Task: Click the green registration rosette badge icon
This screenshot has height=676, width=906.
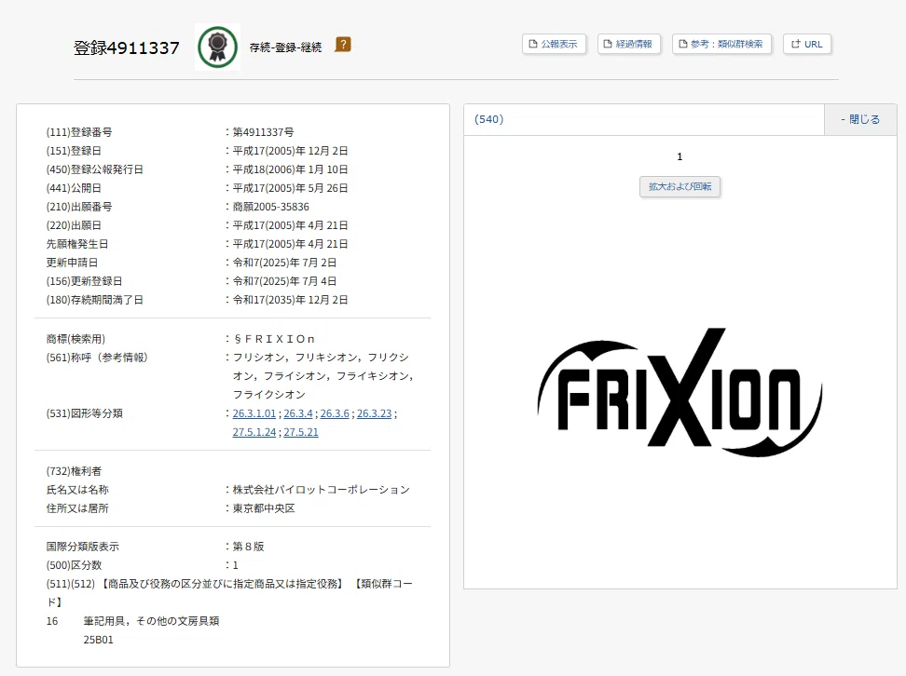Action: click(217, 47)
